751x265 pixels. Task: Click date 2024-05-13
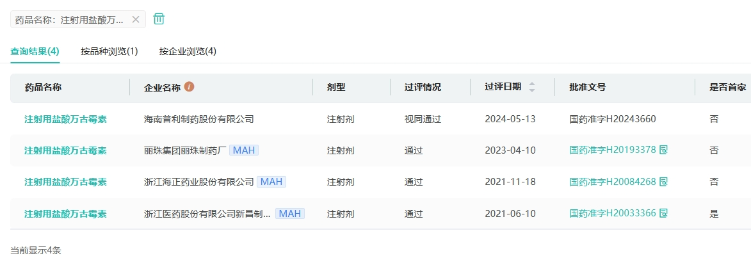(x=510, y=119)
